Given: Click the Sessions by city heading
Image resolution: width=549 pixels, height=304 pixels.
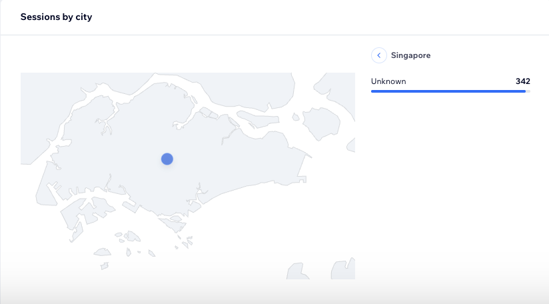Looking at the screenshot, I should pos(56,17).
